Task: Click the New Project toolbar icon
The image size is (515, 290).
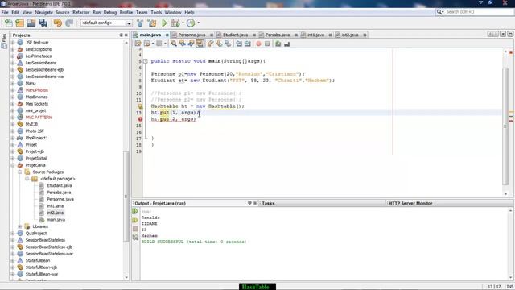Action: [19, 23]
